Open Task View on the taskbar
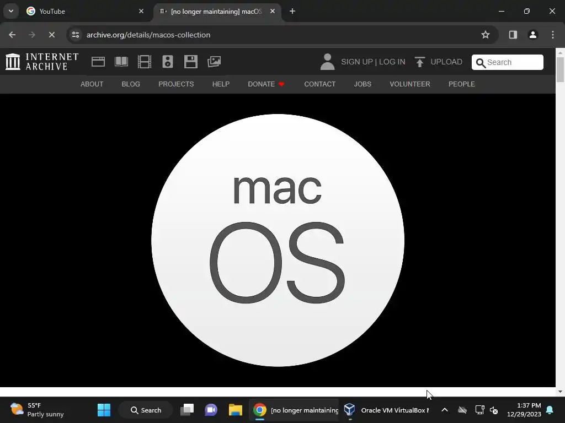The image size is (565, 423). pos(187,410)
